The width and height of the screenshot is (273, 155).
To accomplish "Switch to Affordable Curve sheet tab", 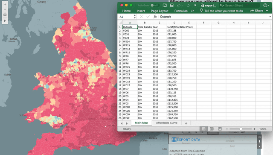I will (x=167, y=123).
